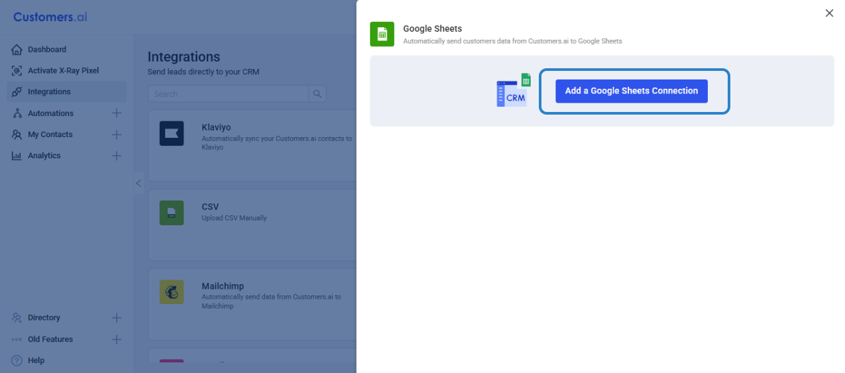Click the Integrations page heading

coord(184,57)
